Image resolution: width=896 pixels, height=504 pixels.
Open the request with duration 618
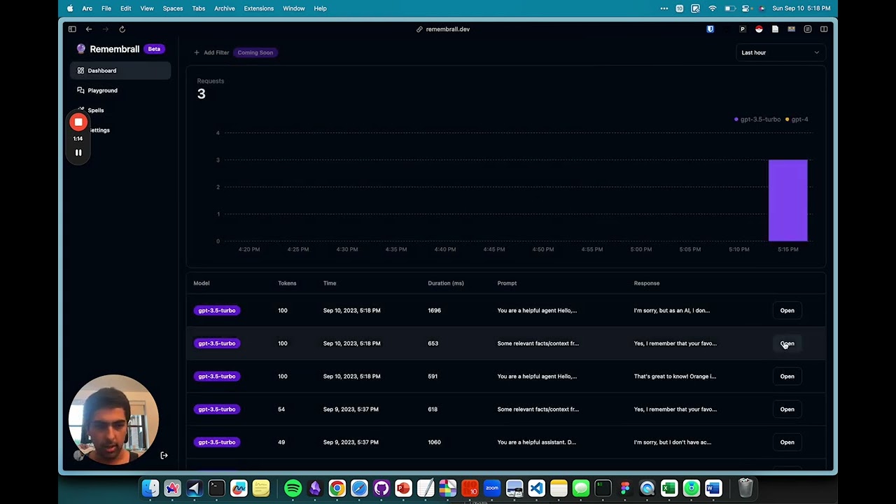pyautogui.click(x=787, y=409)
